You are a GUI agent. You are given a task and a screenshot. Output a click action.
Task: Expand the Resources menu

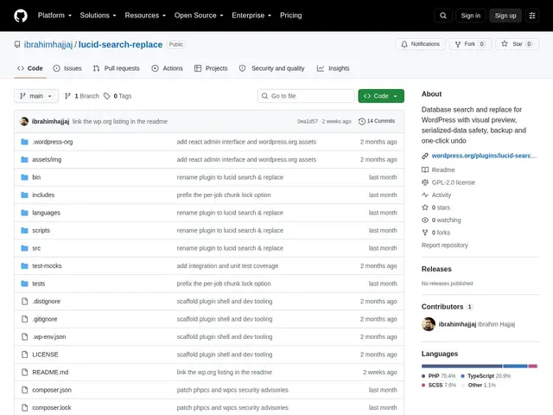(x=145, y=16)
